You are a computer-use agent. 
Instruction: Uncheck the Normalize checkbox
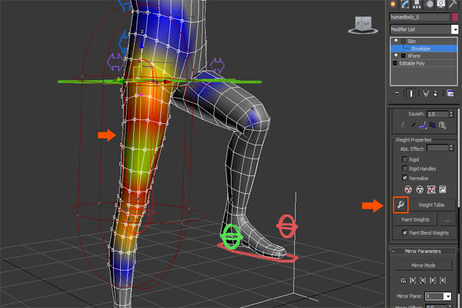tap(404, 178)
